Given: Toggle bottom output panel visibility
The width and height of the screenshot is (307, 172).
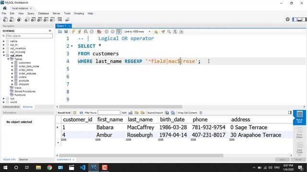Looking at the screenshot, I should pos(299,19).
